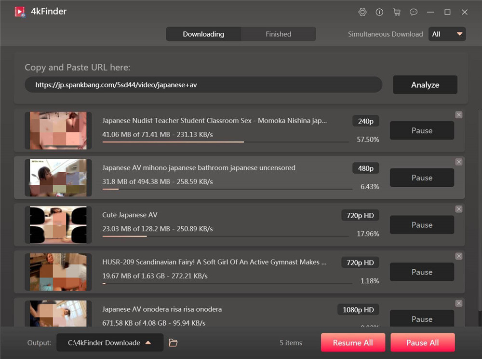Switch to the Finished tab

tap(278, 34)
